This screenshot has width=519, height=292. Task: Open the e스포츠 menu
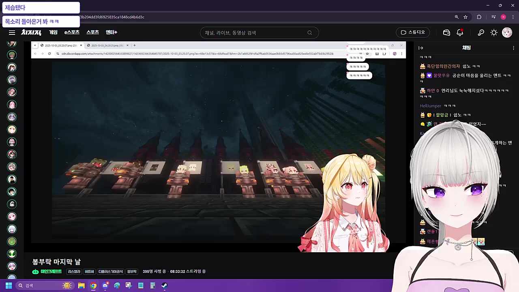[72, 32]
